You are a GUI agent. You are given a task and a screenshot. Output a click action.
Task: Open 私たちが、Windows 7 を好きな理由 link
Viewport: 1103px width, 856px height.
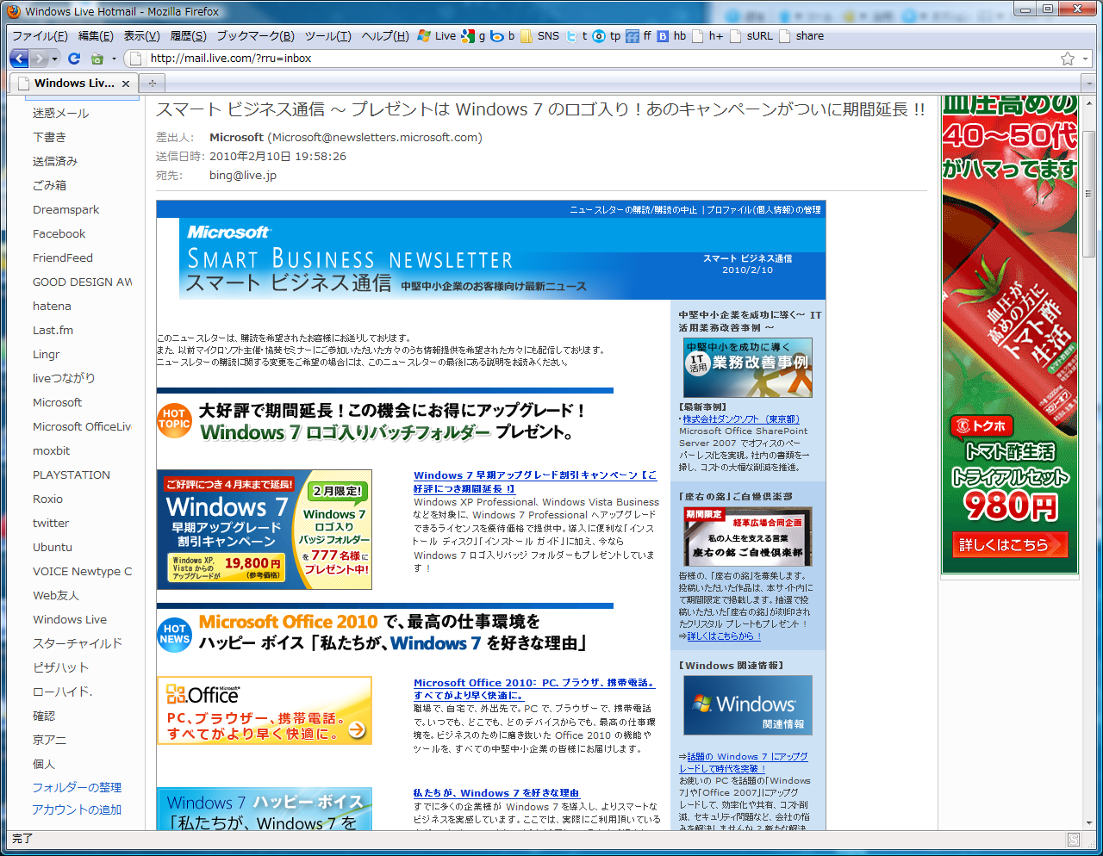[x=496, y=793]
